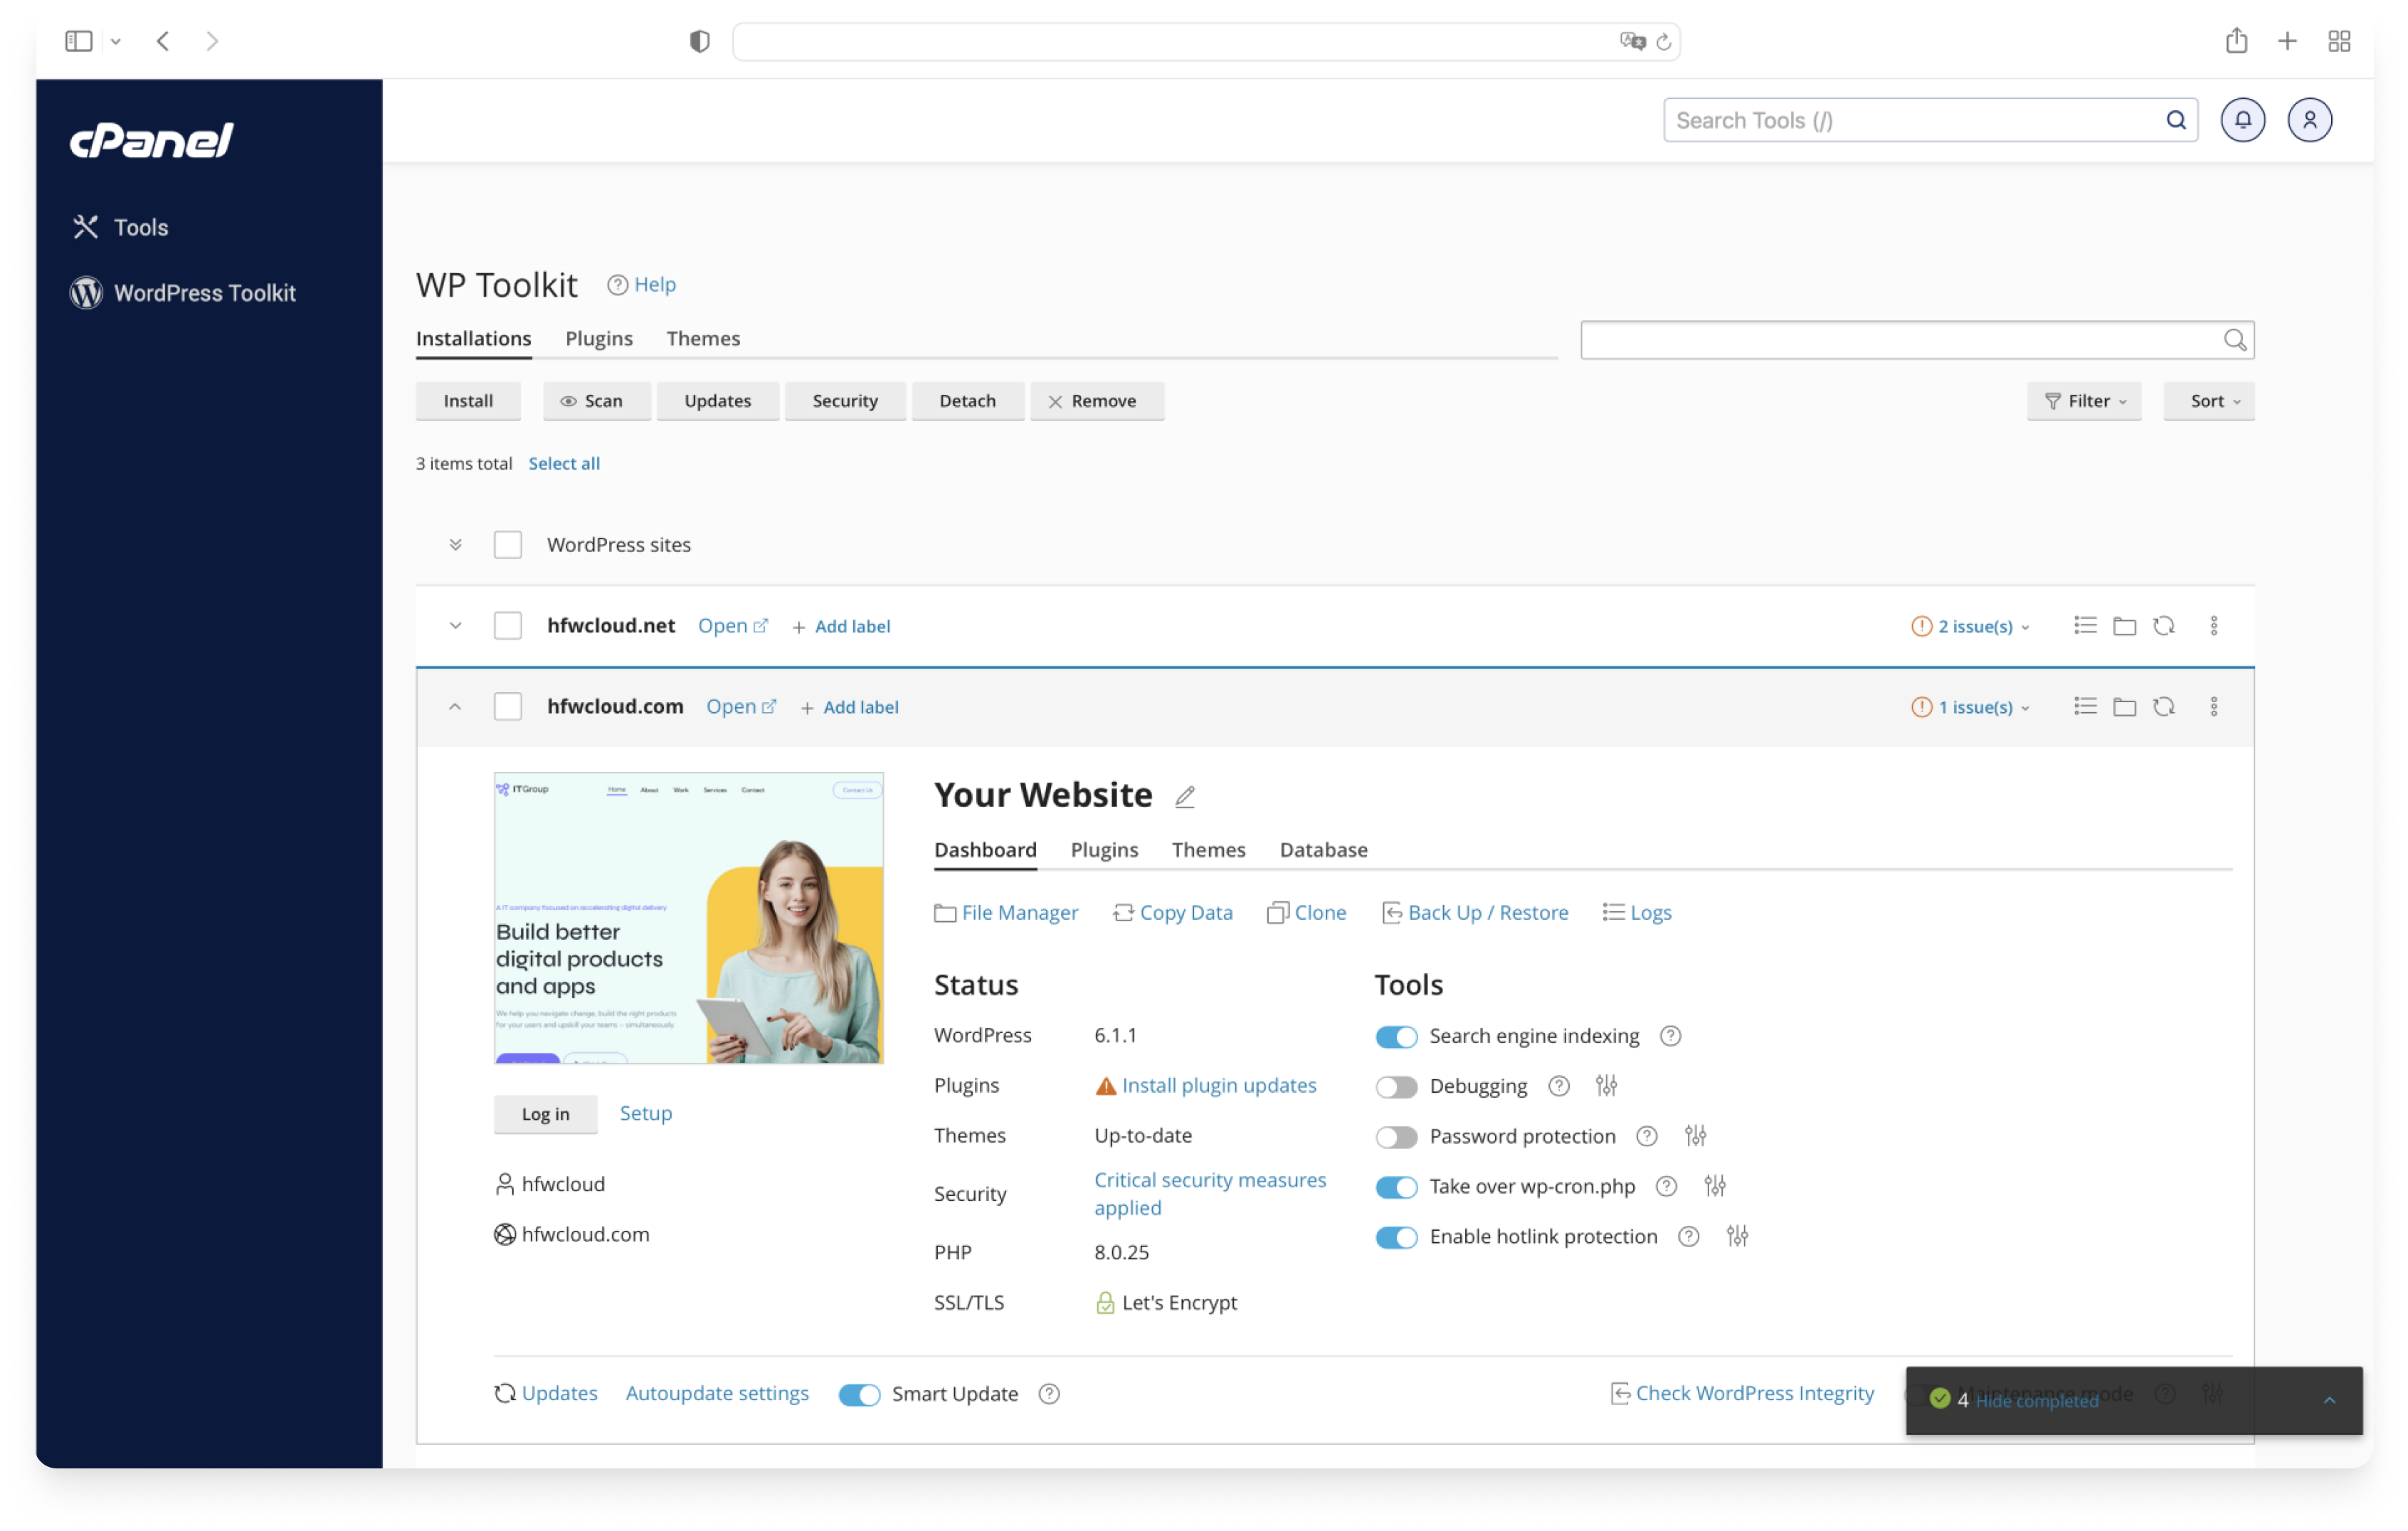This screenshot has width=2408, height=1531.
Task: Click the notification bell icon
Action: pos(2242,119)
